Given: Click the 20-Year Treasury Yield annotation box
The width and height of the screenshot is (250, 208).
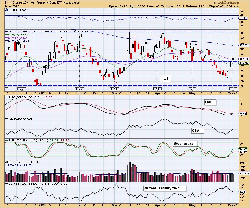Looking at the screenshot, I should click(165, 188).
